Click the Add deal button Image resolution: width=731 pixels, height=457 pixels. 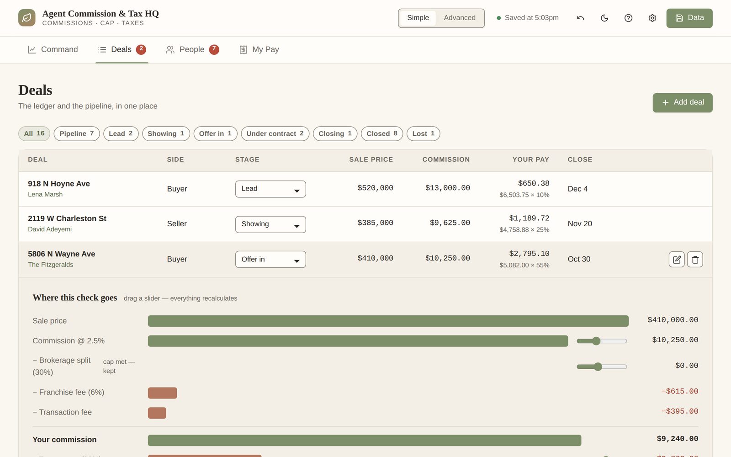click(683, 102)
